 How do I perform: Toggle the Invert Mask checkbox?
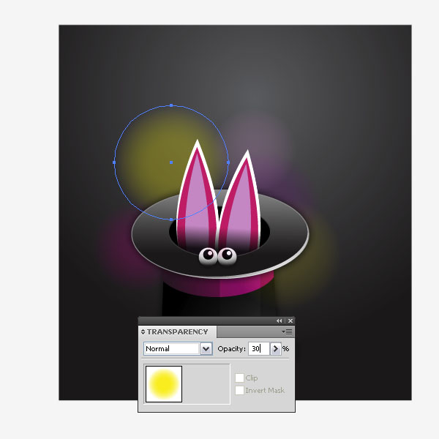[x=239, y=390]
